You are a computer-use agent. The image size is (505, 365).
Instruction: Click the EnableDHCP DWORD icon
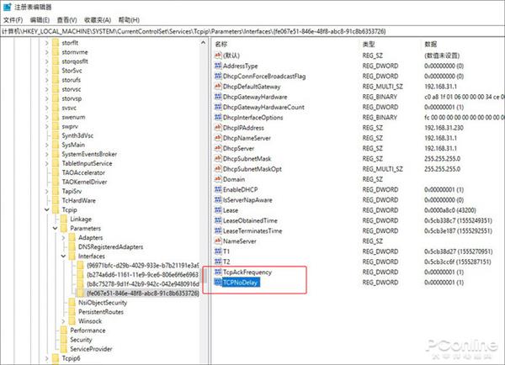pos(218,189)
